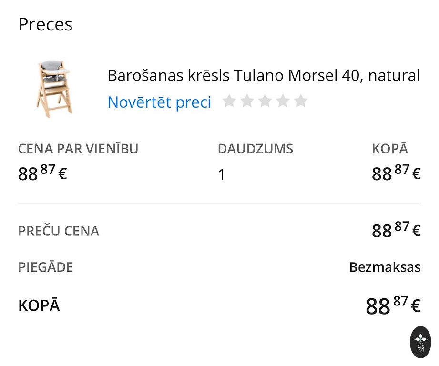The image size is (439, 366).
Task: Click the DAUDZUMS column header
Action: point(255,149)
